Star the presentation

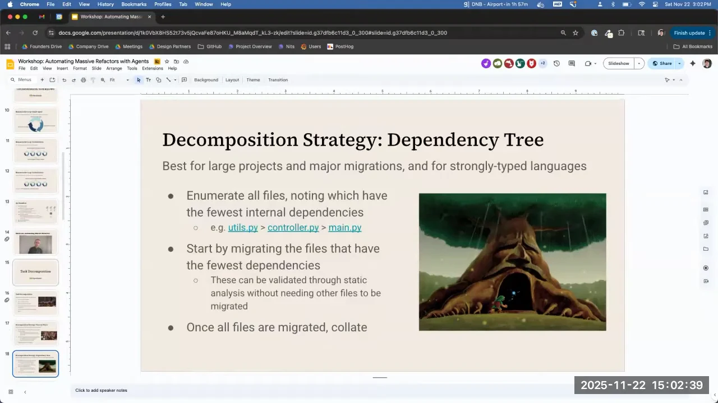tap(167, 61)
